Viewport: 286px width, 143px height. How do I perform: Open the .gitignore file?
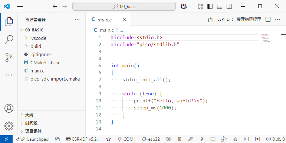pyautogui.click(x=52, y=55)
